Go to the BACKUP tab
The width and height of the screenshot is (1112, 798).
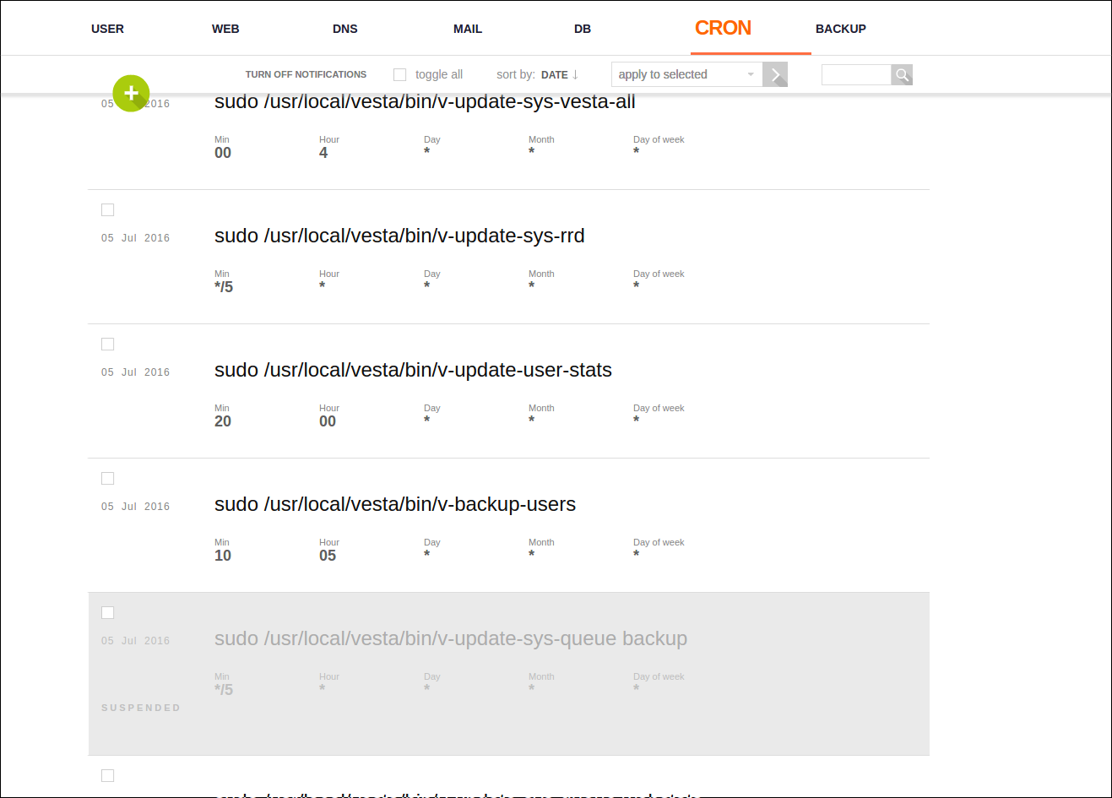pyautogui.click(x=841, y=29)
